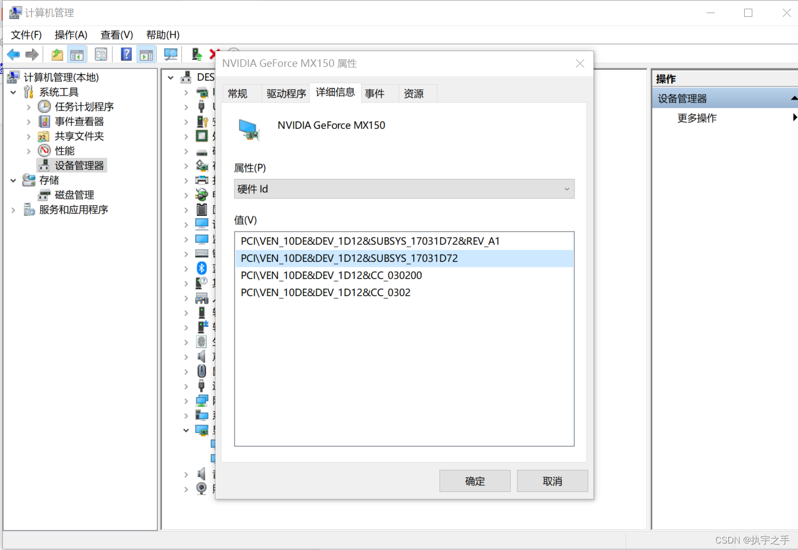Click 更多操作 in the actions pane
Image resolution: width=798 pixels, height=550 pixels.
click(697, 118)
